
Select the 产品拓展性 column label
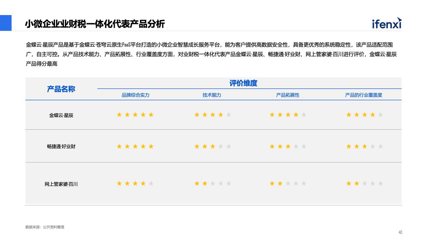point(288,95)
